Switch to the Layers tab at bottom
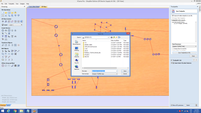This screenshot has width=201, height=113. click(x=8, y=105)
